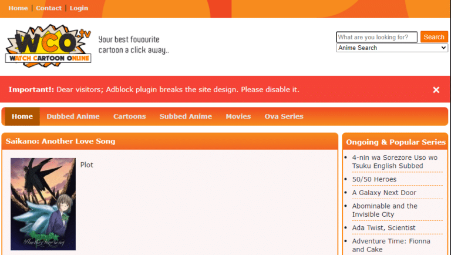This screenshot has width=451, height=255.
Task: Open Ada Twist, Scientist series
Action: tap(383, 227)
